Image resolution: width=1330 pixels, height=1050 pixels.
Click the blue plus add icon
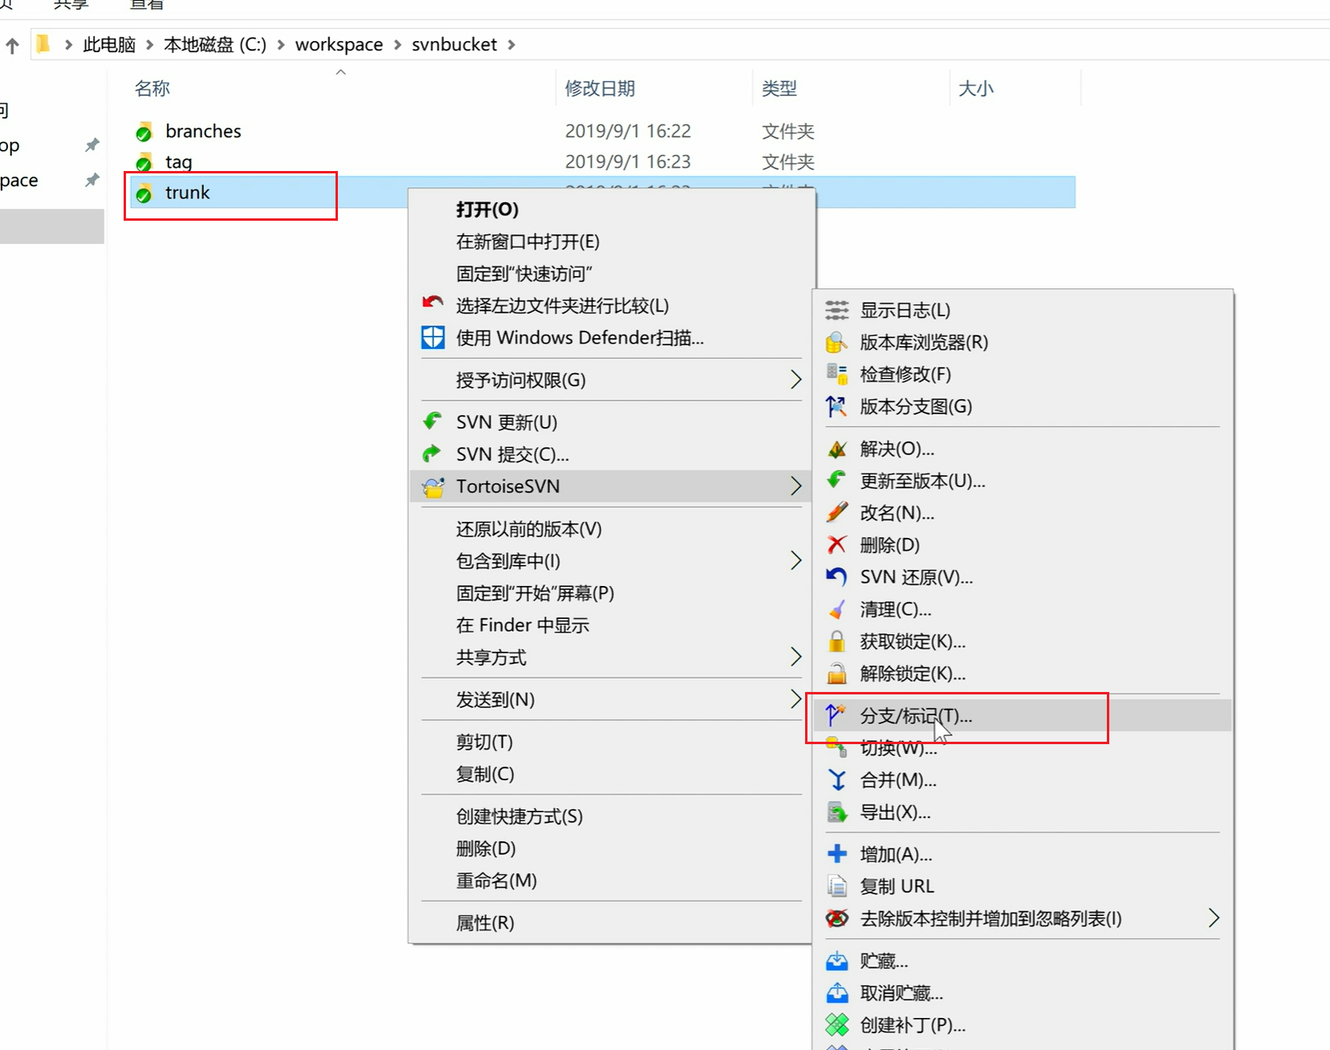tap(836, 853)
